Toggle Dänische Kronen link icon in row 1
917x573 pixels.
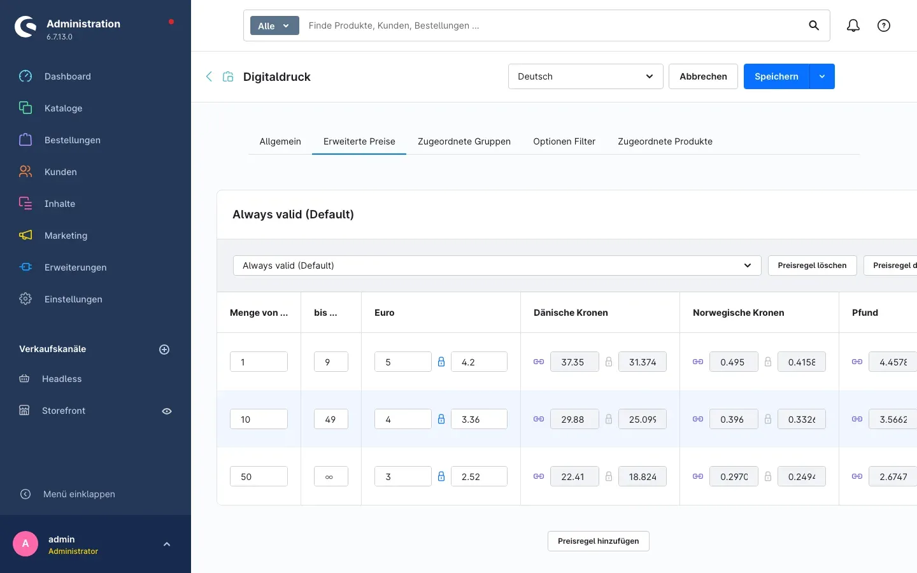[x=539, y=362]
